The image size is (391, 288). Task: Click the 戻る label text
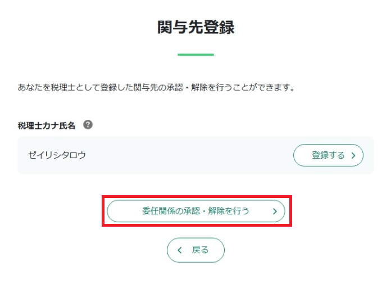click(x=201, y=250)
